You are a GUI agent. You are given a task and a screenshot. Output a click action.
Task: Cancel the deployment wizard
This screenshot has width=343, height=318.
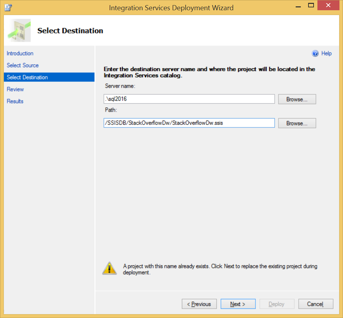point(316,304)
